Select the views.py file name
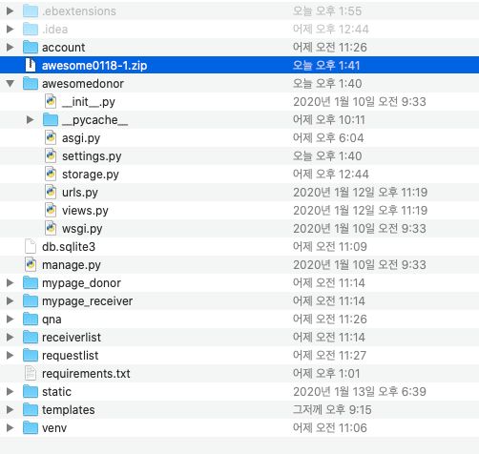The image size is (479, 454). tap(85, 211)
